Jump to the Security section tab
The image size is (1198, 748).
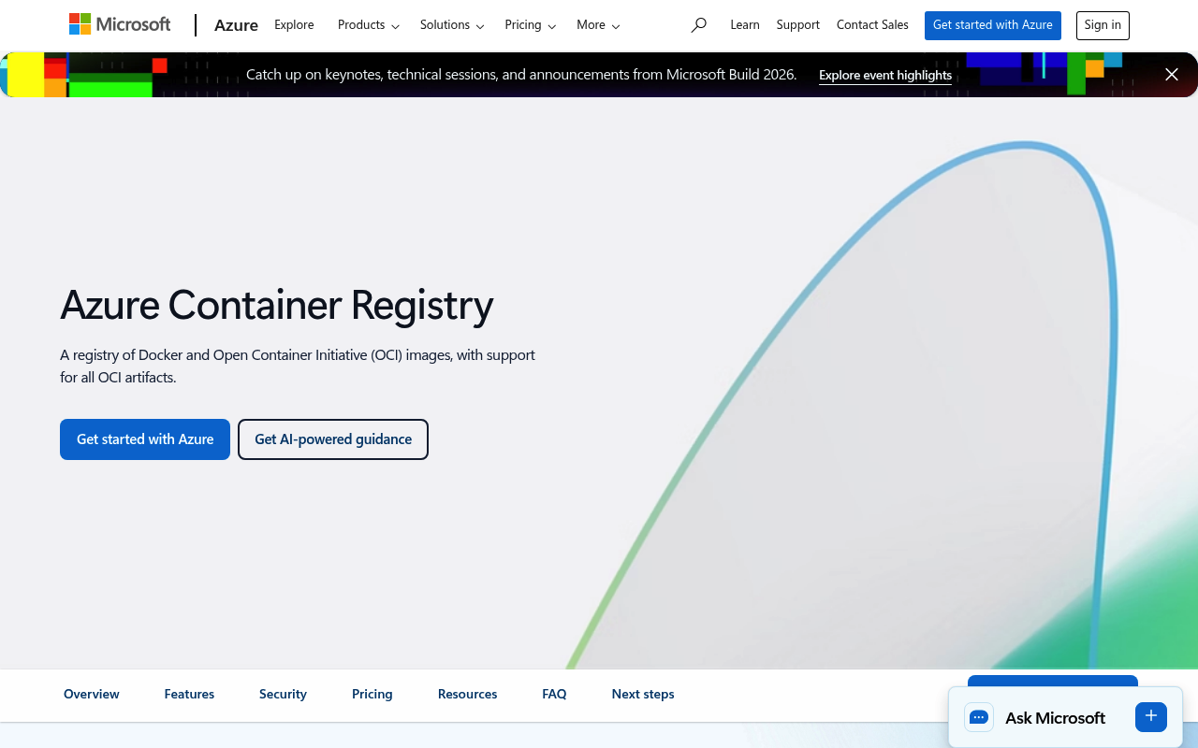pos(283,694)
